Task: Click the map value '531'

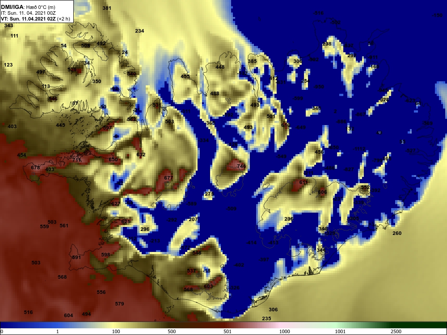Action: coord(157,105)
